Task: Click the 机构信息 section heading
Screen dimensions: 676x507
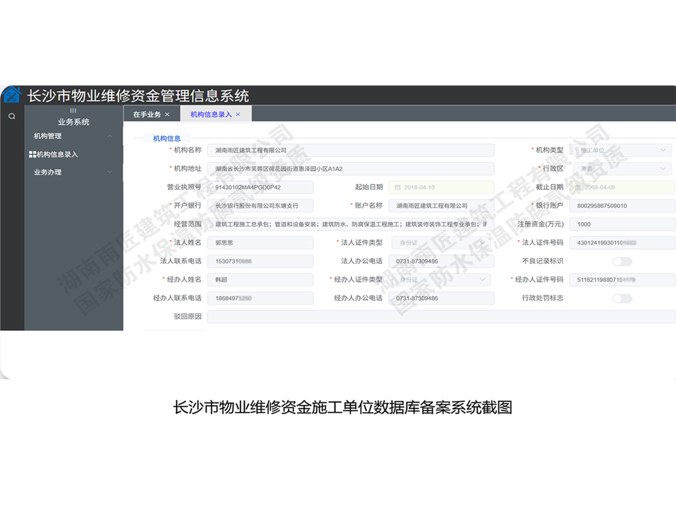Action: point(167,138)
